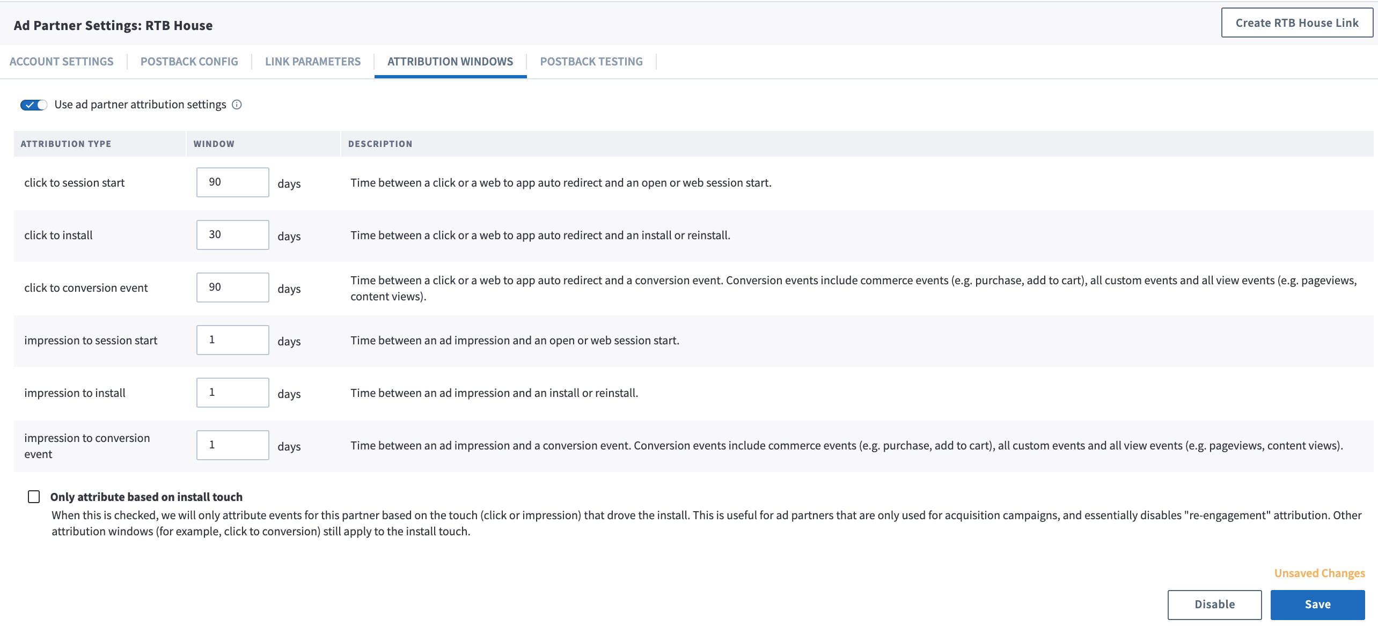Screen dimensions: 1378x634
Task: Click the info icon beside attribution settings
Action: (237, 105)
